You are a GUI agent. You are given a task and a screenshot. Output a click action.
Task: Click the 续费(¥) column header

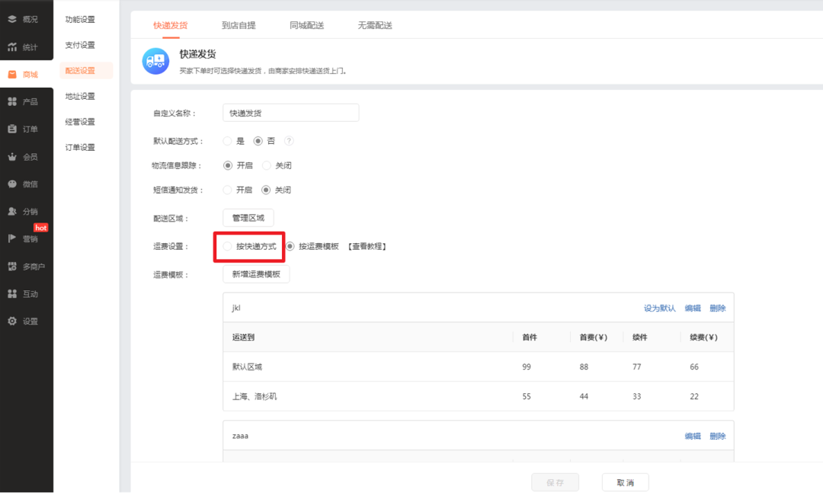pyautogui.click(x=704, y=337)
